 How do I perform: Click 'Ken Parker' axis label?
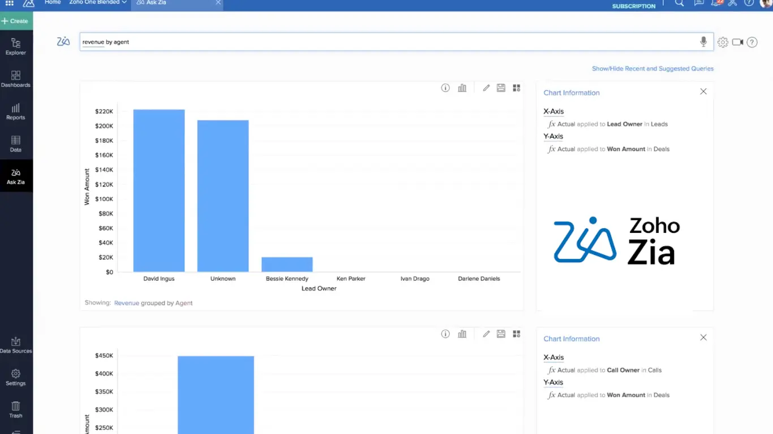[x=351, y=279]
